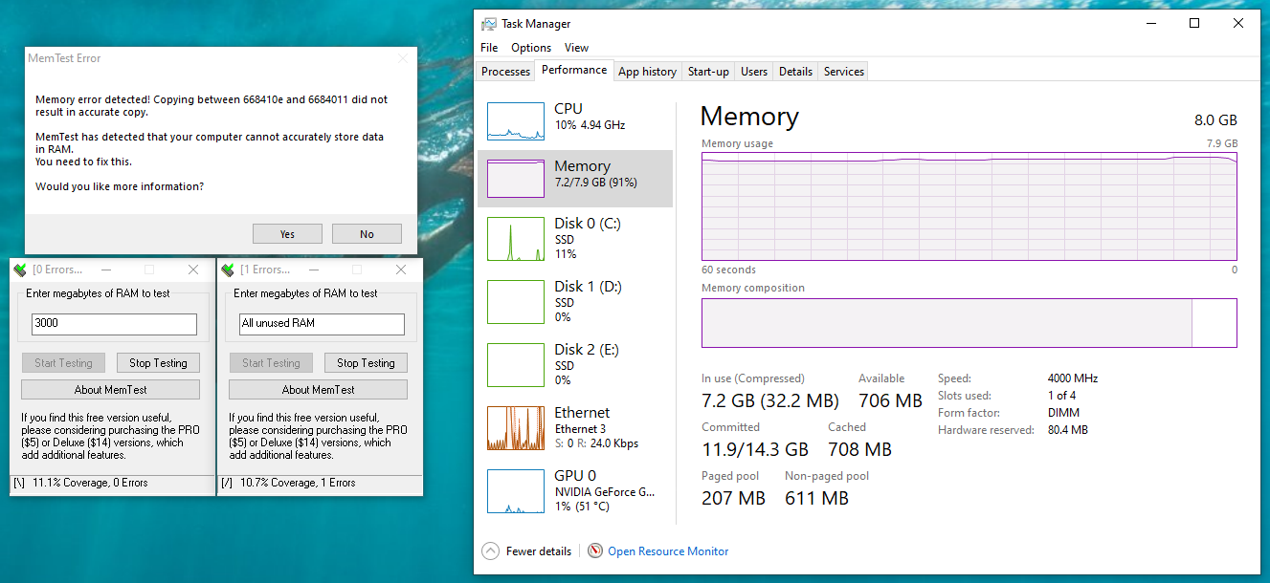Click the Fewer details label
This screenshot has height=583, width=1270.
tap(539, 551)
